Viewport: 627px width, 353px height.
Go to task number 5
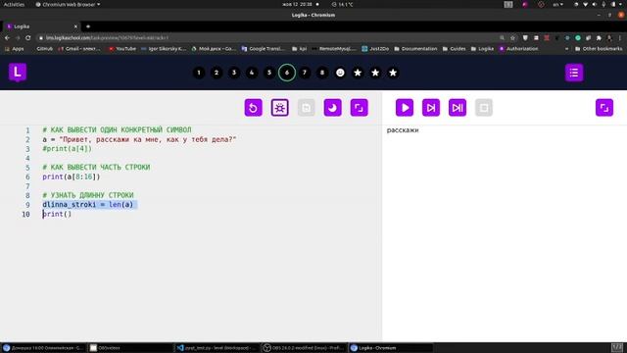(x=269, y=73)
